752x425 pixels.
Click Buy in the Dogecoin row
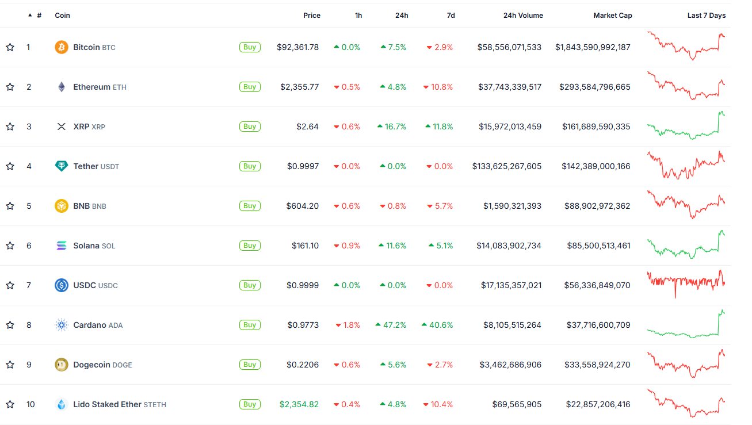(x=250, y=365)
